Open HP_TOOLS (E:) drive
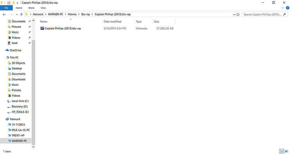Image resolution: width=290 pixels, height=154 pixels. pos(20,112)
